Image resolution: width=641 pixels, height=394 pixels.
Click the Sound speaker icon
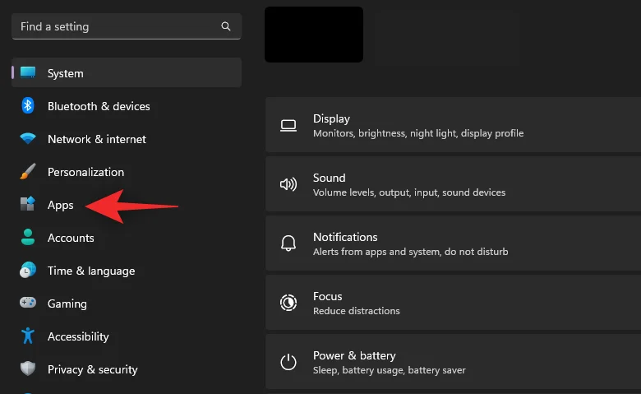[x=288, y=184]
